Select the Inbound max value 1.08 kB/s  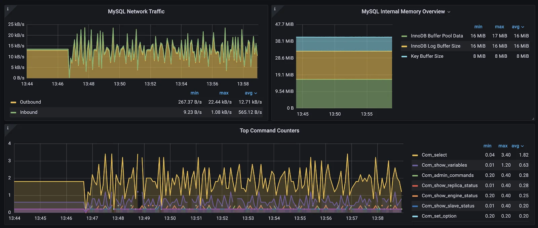pos(221,112)
